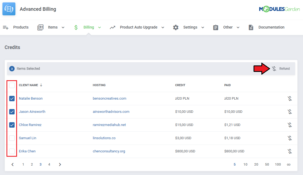Refund Erika Chen's credit via row icon
This screenshot has width=303, height=175.
[x=290, y=151]
